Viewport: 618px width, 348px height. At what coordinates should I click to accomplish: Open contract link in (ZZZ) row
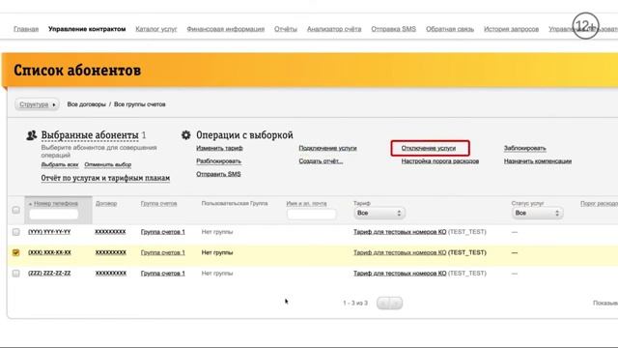[110, 273]
